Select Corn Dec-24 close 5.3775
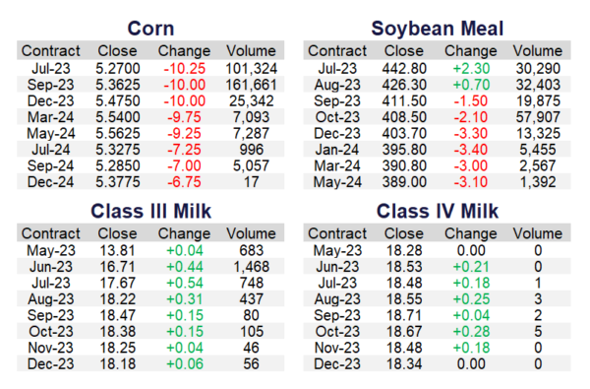The height and width of the screenshot is (389, 590). pos(117,182)
